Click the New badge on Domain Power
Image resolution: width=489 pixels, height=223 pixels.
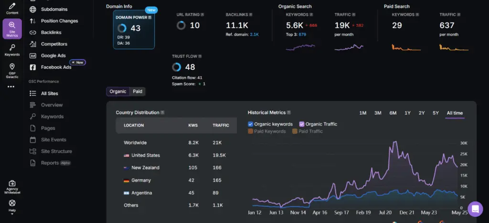pyautogui.click(x=151, y=10)
